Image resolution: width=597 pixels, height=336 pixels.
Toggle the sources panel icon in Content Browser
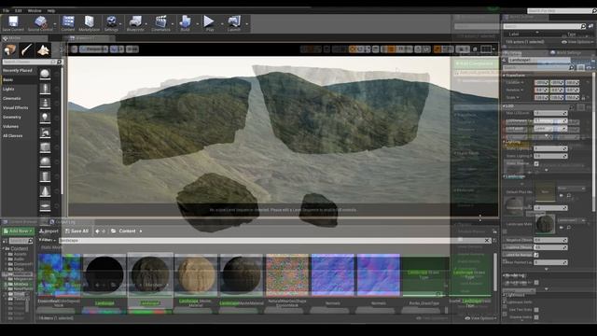pos(5,241)
